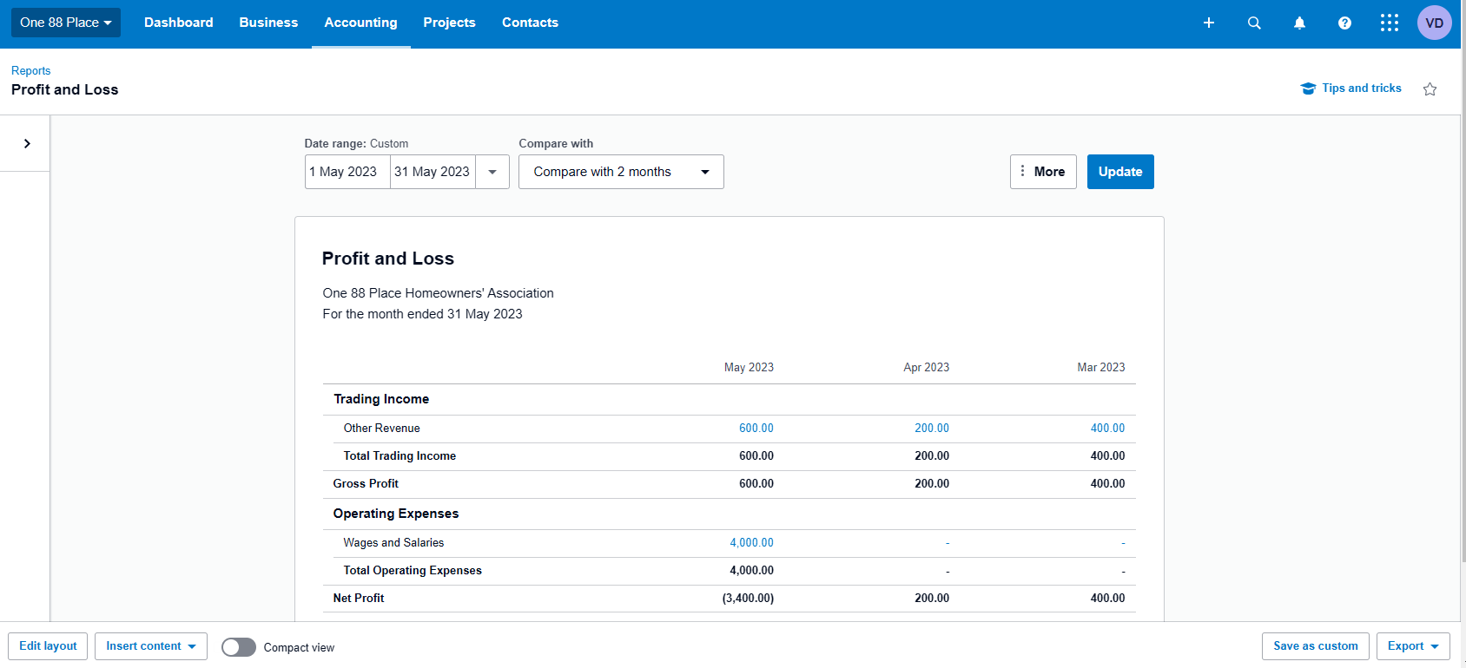The height and width of the screenshot is (668, 1466).
Task: Open the date range preset dropdown arrow
Action: (x=492, y=172)
